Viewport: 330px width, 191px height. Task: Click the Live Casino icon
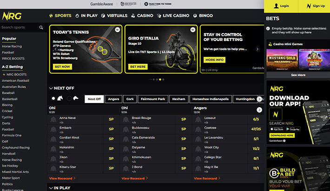[x=159, y=16]
